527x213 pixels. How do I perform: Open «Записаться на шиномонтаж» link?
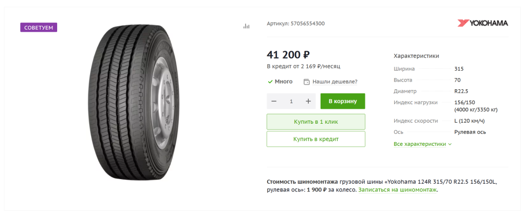coord(397,190)
